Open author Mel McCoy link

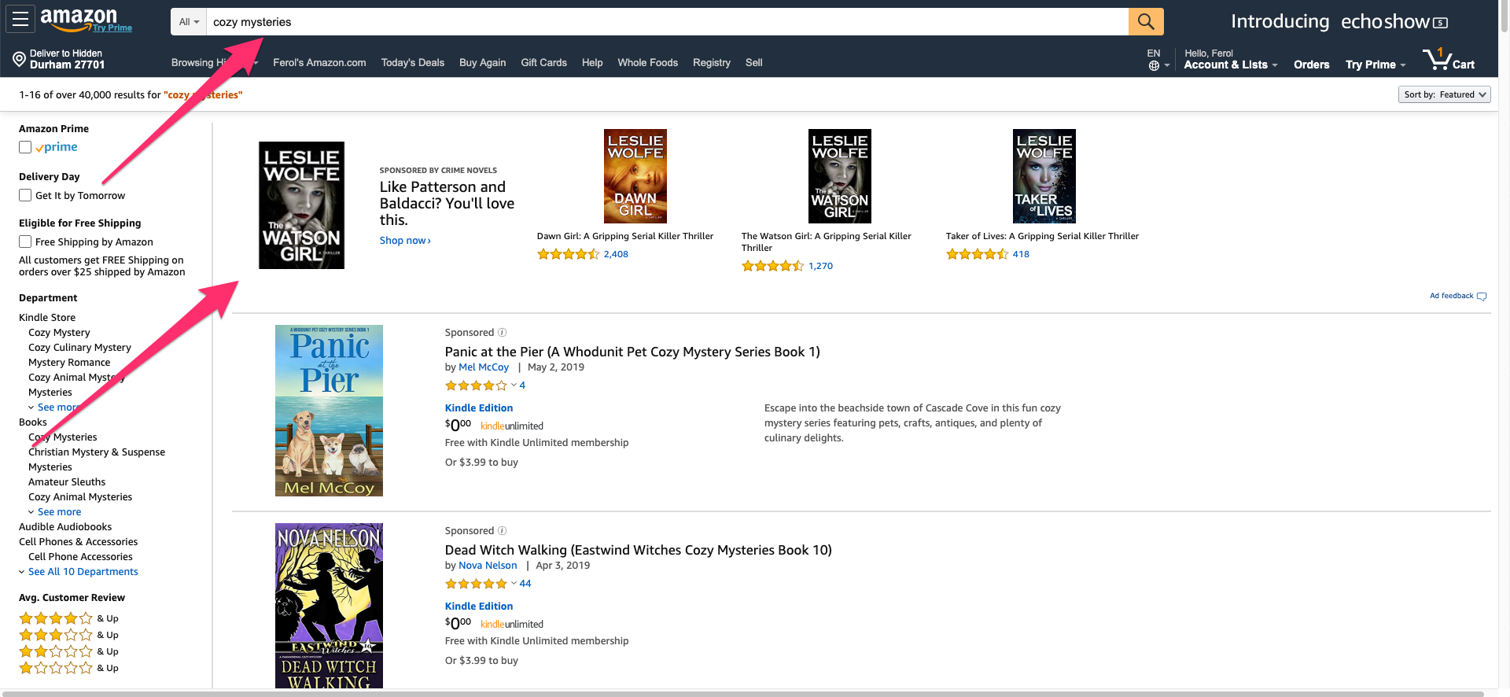(484, 367)
